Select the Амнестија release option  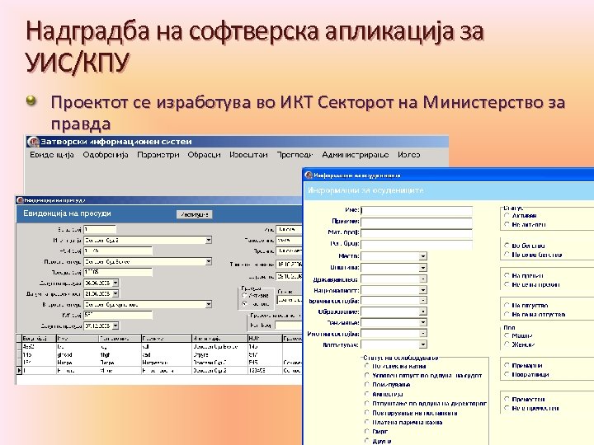[x=366, y=394]
